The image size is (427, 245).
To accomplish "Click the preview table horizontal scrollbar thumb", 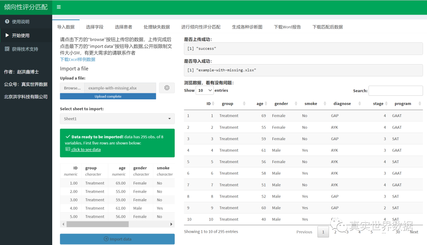I will coord(98,224).
